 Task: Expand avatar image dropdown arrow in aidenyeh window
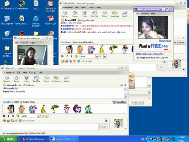pos(125,129)
